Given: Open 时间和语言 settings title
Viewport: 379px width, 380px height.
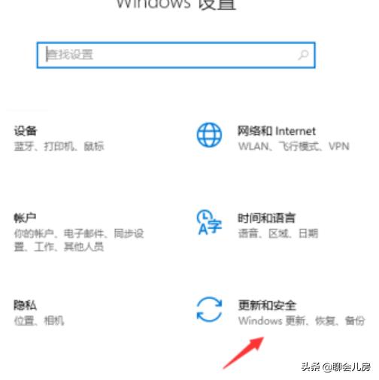Looking at the screenshot, I should (x=267, y=218).
